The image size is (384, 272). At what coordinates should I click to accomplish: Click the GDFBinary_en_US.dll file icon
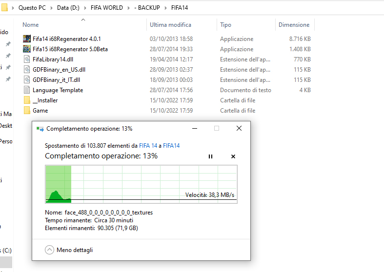click(x=27, y=70)
